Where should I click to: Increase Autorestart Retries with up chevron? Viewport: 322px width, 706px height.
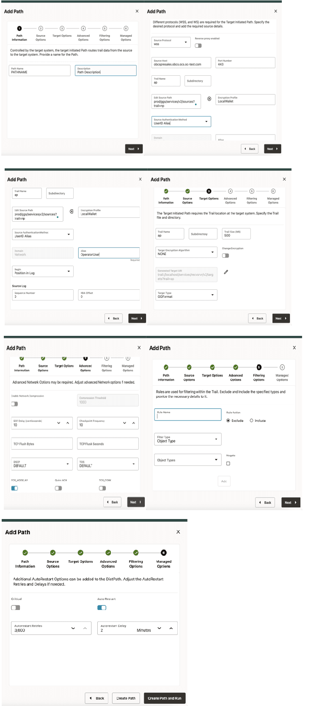coord(85,628)
